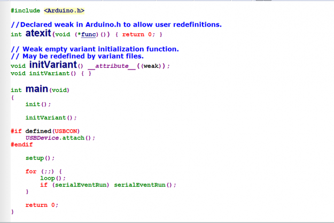Click serialEventRun inside the if condition
The width and height of the screenshot is (334, 223).
(x=81, y=185)
